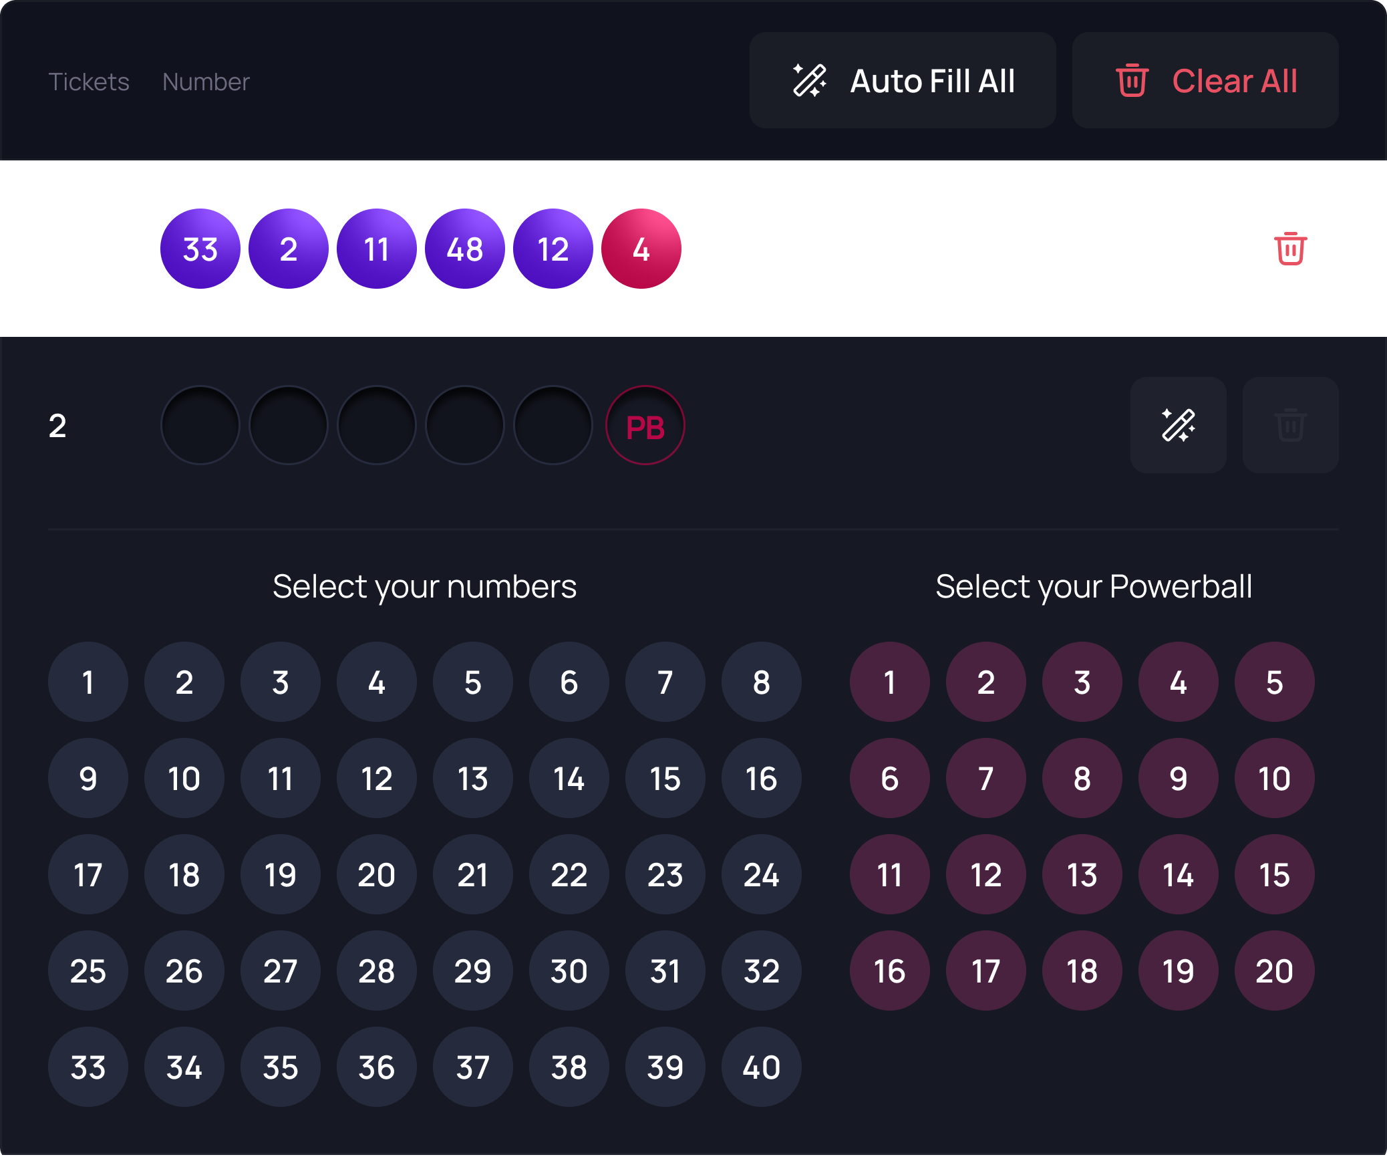The image size is (1387, 1163).
Task: Select number 7 in the main numbers grid
Action: [665, 682]
